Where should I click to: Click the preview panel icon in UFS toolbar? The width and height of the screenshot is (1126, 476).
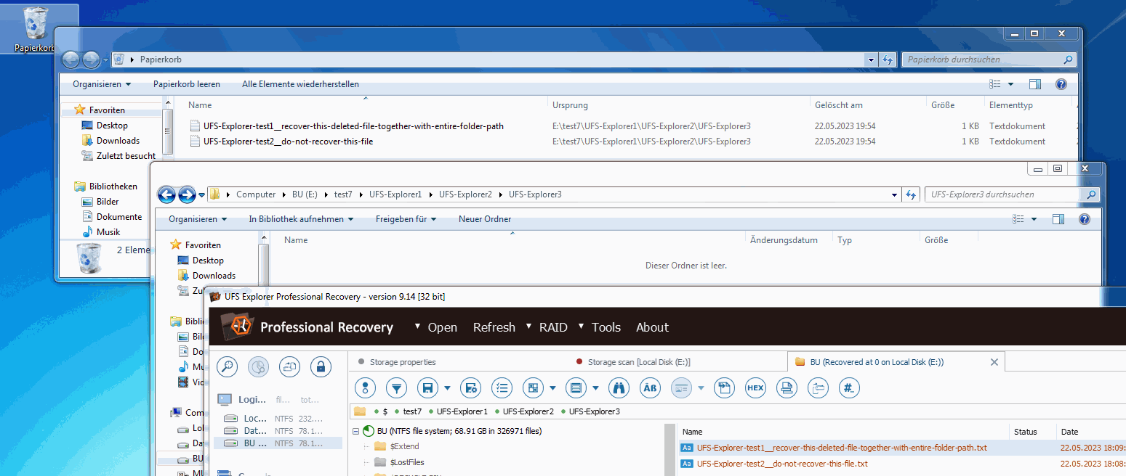(681, 388)
